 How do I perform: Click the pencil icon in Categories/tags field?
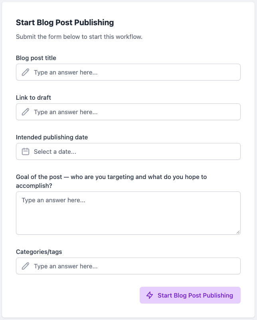(26, 266)
